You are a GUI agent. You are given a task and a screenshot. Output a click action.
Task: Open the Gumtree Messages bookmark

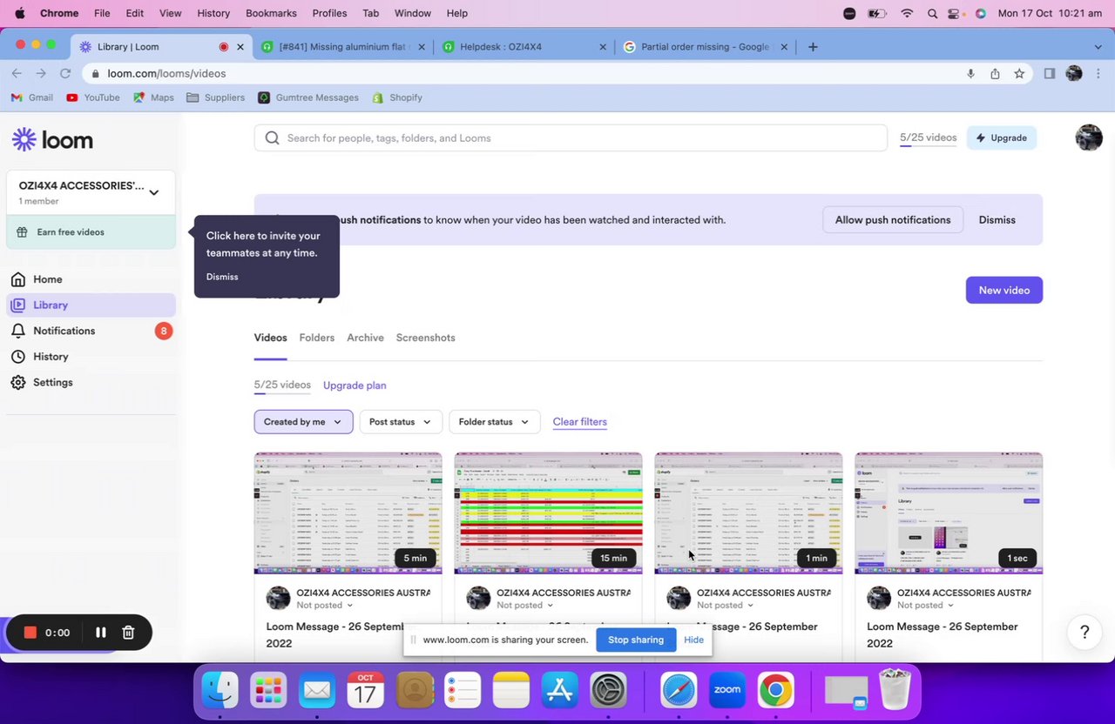point(308,97)
